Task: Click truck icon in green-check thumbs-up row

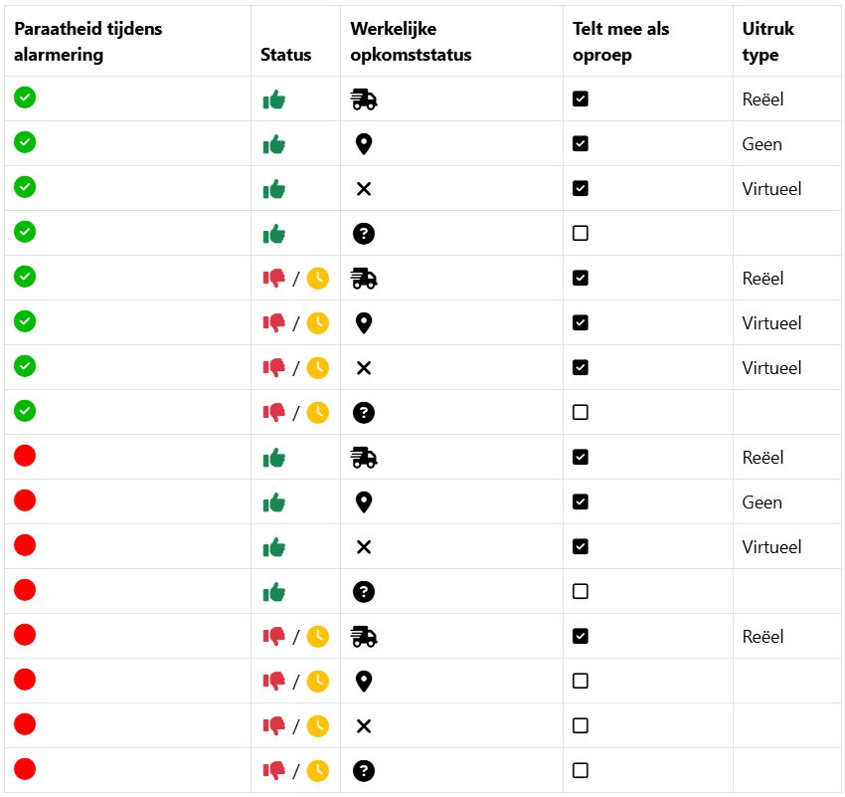Action: (x=364, y=100)
